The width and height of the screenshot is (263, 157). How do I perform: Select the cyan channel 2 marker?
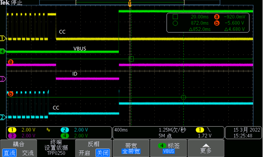[x=2, y=117]
